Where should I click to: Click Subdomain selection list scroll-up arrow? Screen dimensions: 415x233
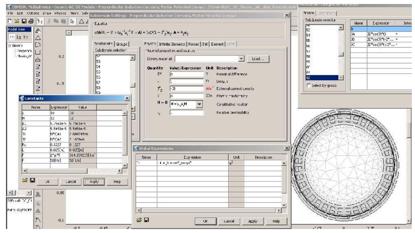pyautogui.click(x=133, y=58)
